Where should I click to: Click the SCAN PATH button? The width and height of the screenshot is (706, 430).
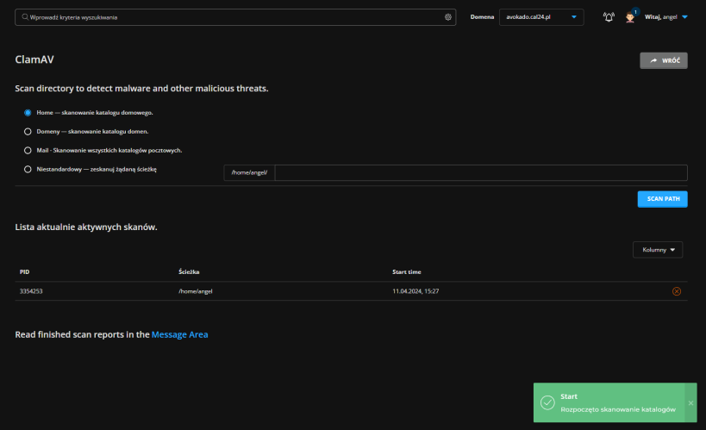pos(662,199)
